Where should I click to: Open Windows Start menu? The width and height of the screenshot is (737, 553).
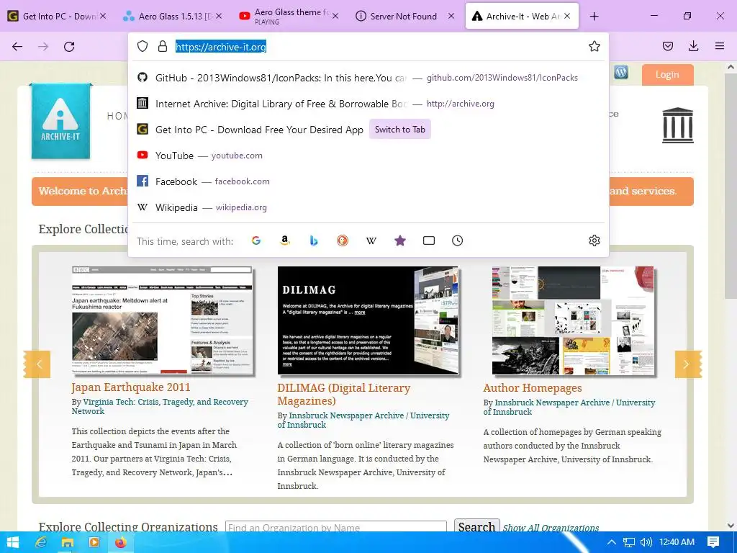click(x=13, y=543)
